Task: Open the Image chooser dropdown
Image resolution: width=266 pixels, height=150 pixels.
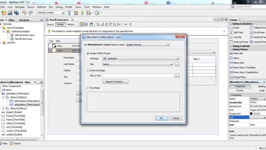Action: click(x=148, y=45)
